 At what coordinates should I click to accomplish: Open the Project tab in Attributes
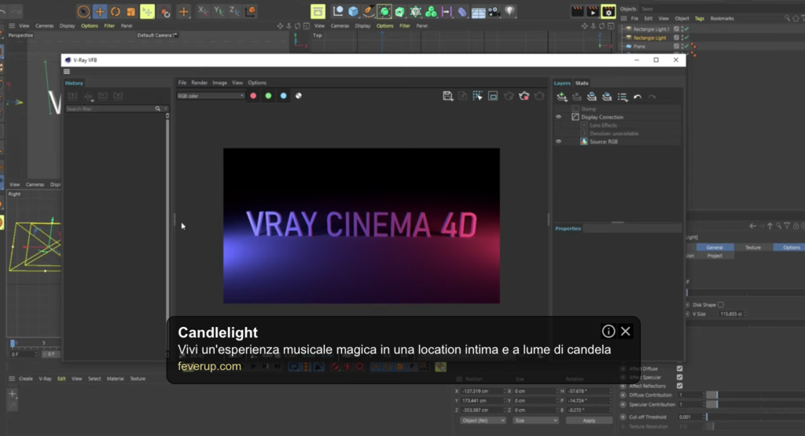[x=715, y=255]
